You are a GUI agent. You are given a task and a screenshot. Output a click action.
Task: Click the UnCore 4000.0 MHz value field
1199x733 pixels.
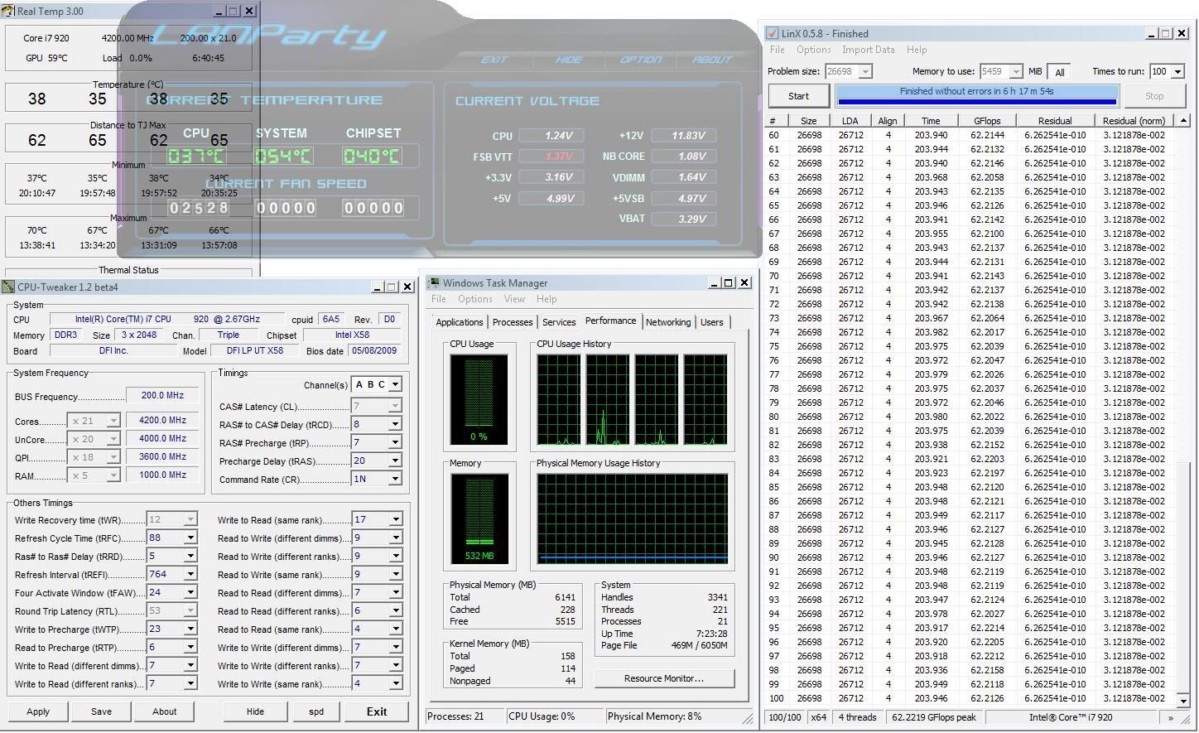pos(162,439)
